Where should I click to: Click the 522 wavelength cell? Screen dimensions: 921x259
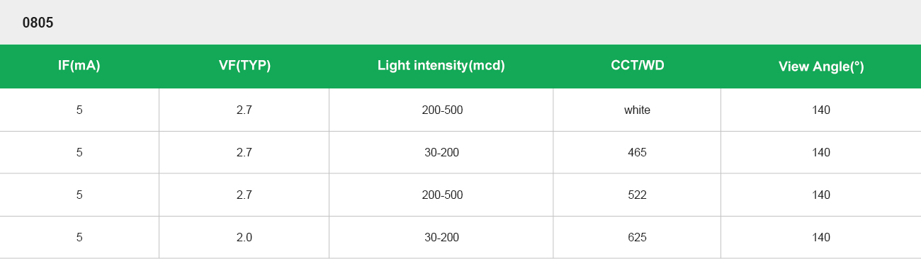click(x=637, y=195)
